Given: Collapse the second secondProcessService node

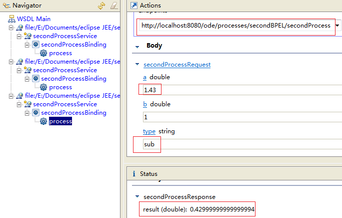Looking at the screenshot, I should 19,70.
